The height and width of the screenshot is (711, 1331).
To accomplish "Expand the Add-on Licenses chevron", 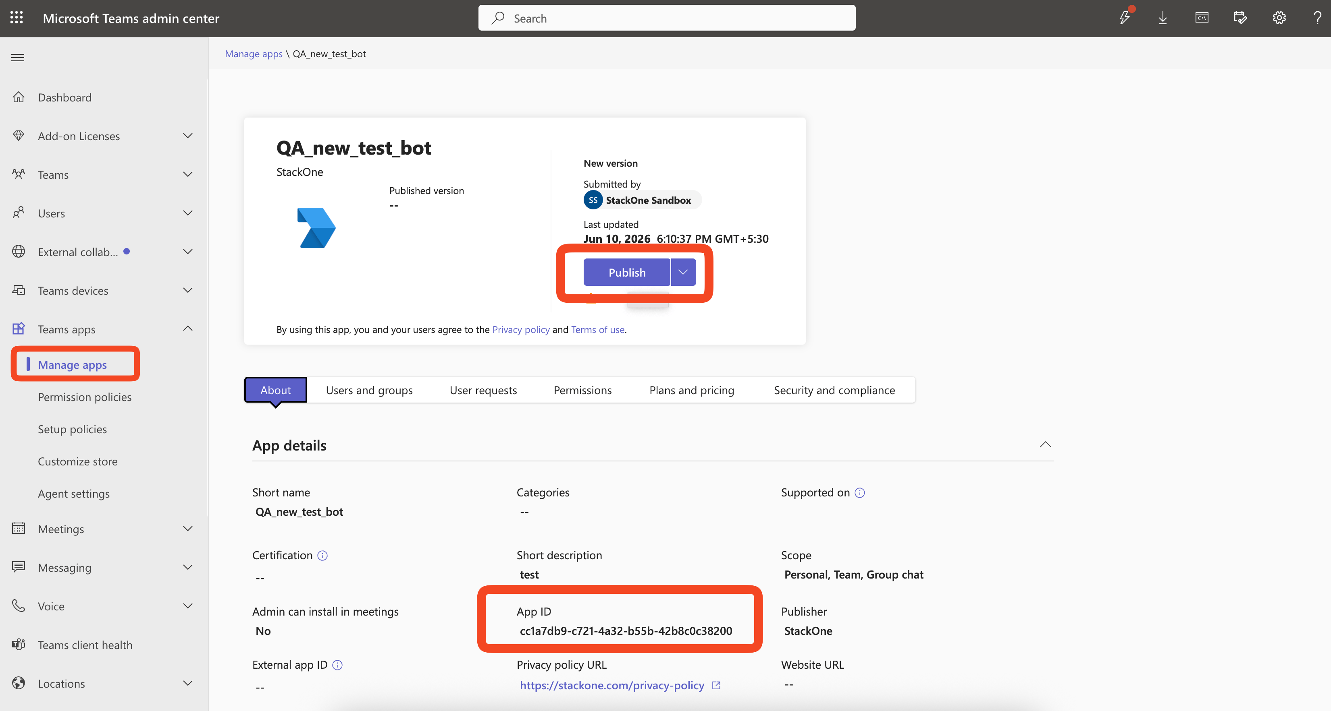I will 188,136.
